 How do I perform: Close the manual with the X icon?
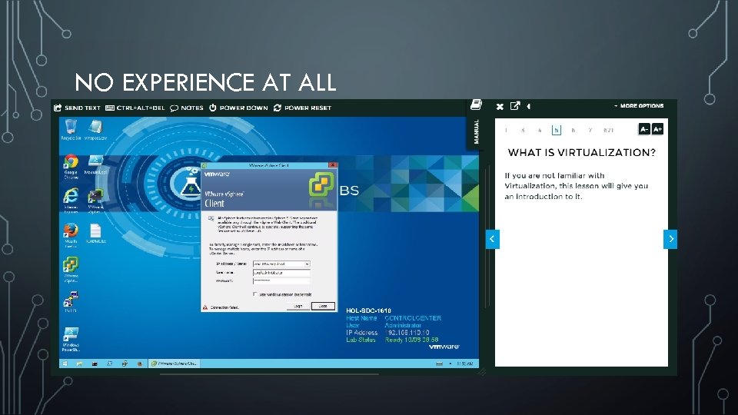tap(500, 107)
